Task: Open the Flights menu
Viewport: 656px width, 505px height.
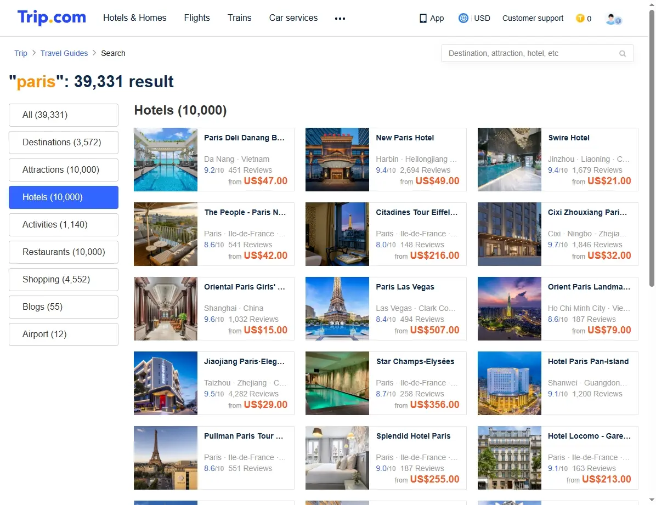Action: tap(197, 18)
